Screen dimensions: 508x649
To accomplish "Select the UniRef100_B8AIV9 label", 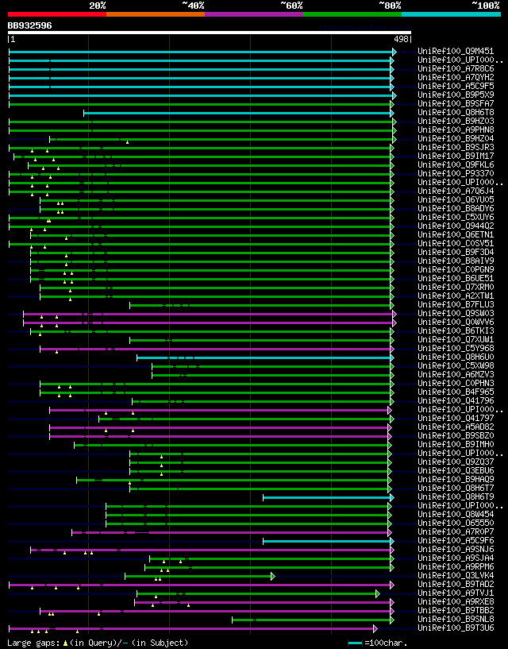I will (456, 261).
